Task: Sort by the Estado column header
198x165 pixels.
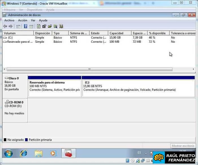Action: [x=99, y=33]
